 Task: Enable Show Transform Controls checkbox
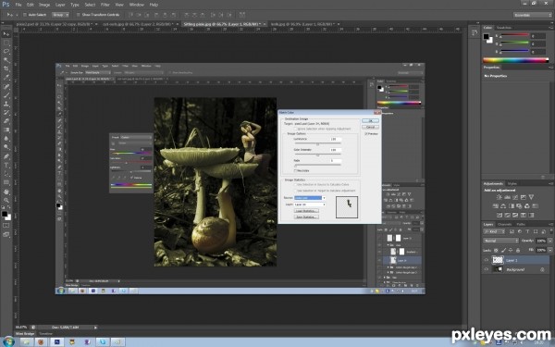click(79, 15)
